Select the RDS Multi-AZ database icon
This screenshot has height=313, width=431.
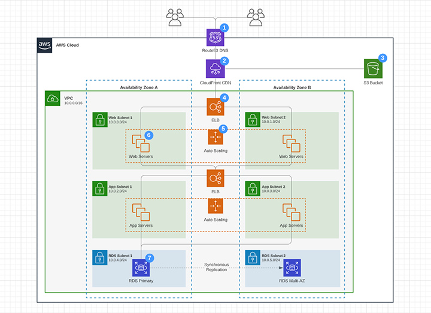pyautogui.click(x=292, y=268)
